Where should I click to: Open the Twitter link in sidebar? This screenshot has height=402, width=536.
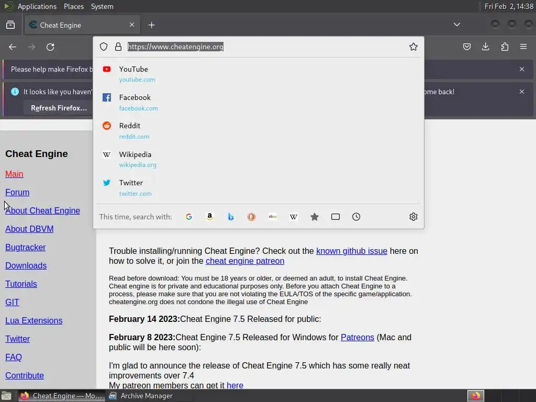point(17,339)
